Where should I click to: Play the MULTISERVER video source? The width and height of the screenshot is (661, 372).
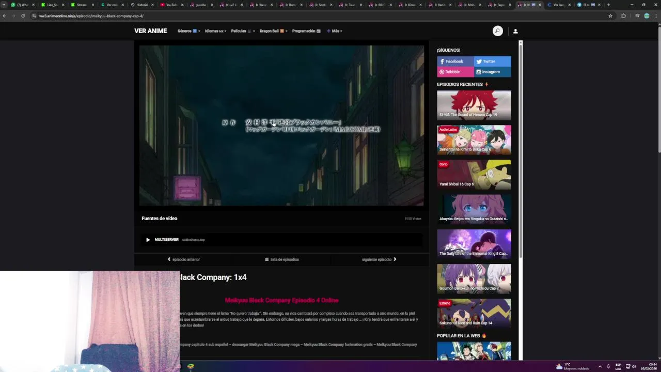(281, 240)
